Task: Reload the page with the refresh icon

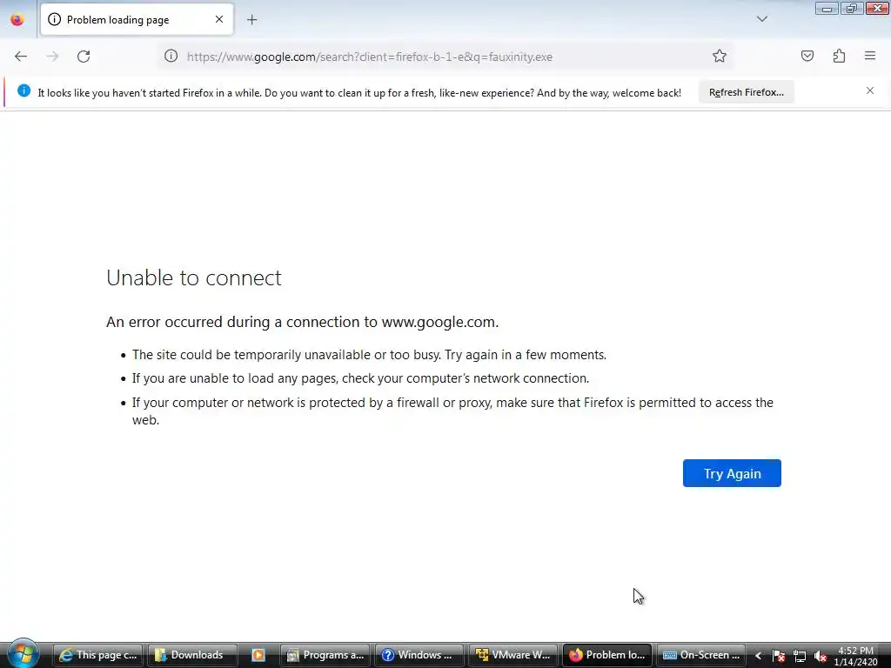Action: 84,57
